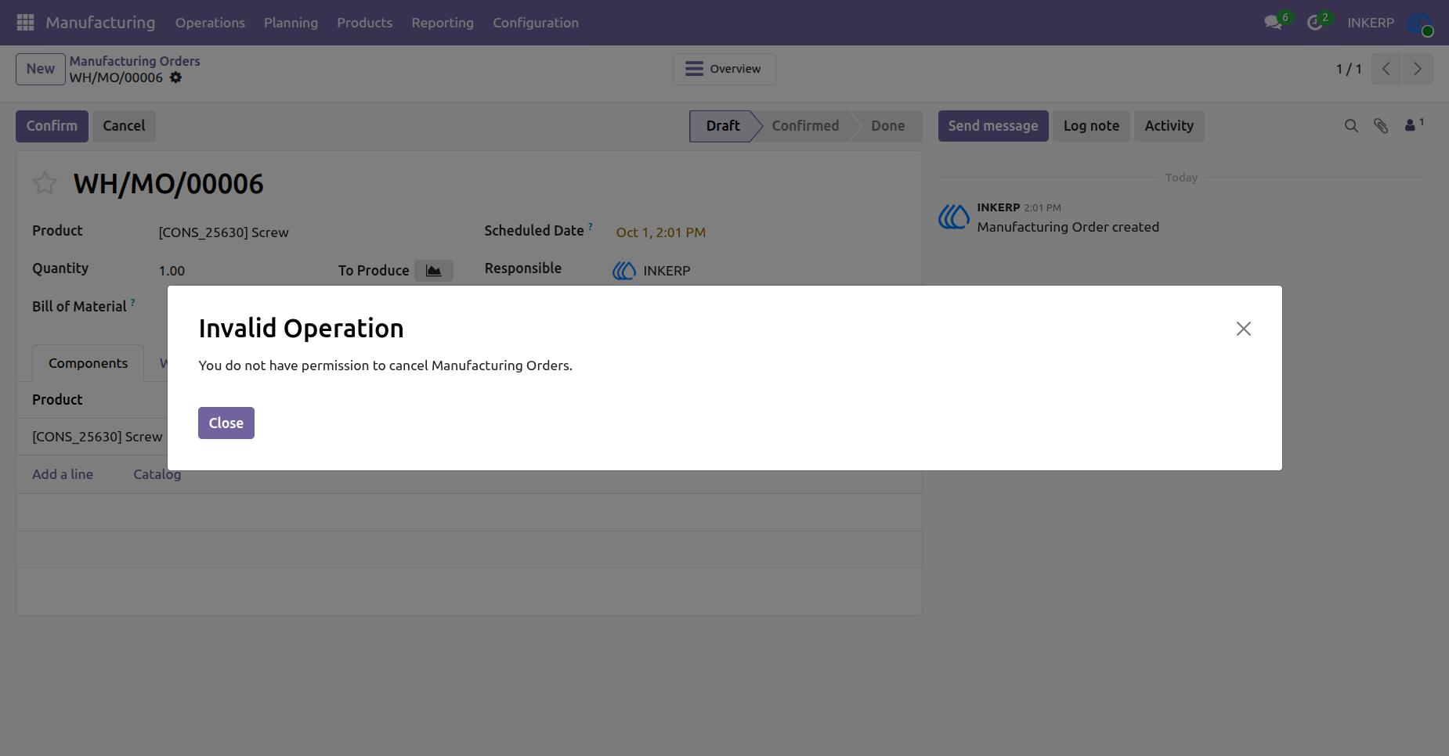Open the Configuration menu
1449x756 pixels.
[x=536, y=23]
